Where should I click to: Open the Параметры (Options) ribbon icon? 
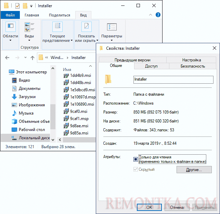click(x=112, y=27)
